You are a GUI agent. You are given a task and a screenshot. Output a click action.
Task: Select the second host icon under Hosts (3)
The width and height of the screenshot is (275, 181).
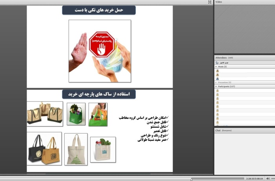217,75
